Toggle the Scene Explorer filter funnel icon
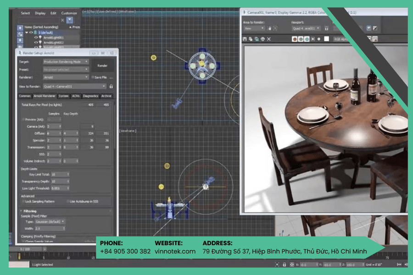 coord(70,20)
